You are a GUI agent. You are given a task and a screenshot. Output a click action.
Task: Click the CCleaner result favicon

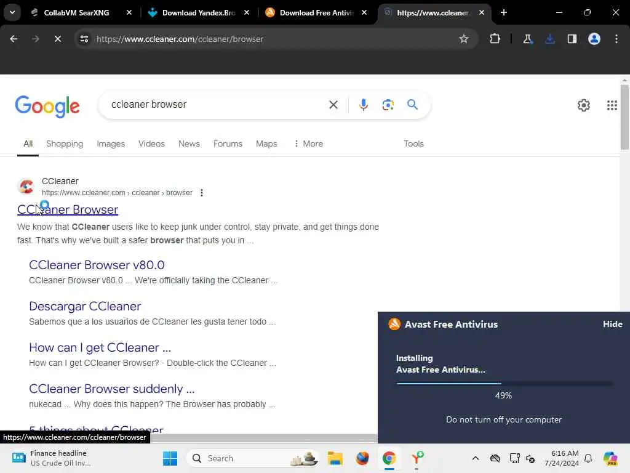click(26, 187)
